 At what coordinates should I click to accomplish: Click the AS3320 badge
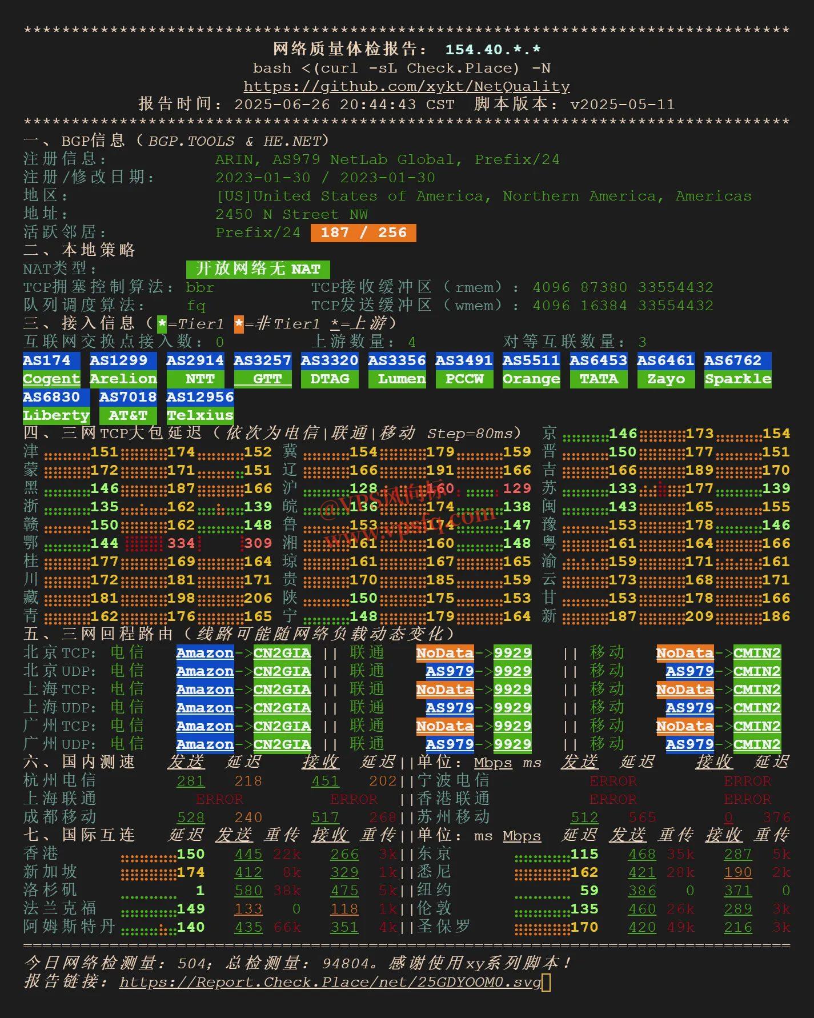[330, 360]
